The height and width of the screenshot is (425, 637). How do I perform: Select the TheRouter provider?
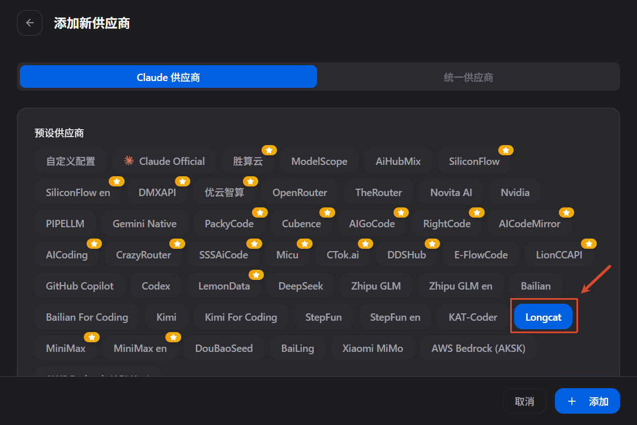tap(379, 192)
